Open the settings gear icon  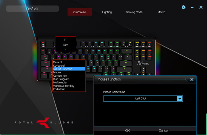coord(184,7)
